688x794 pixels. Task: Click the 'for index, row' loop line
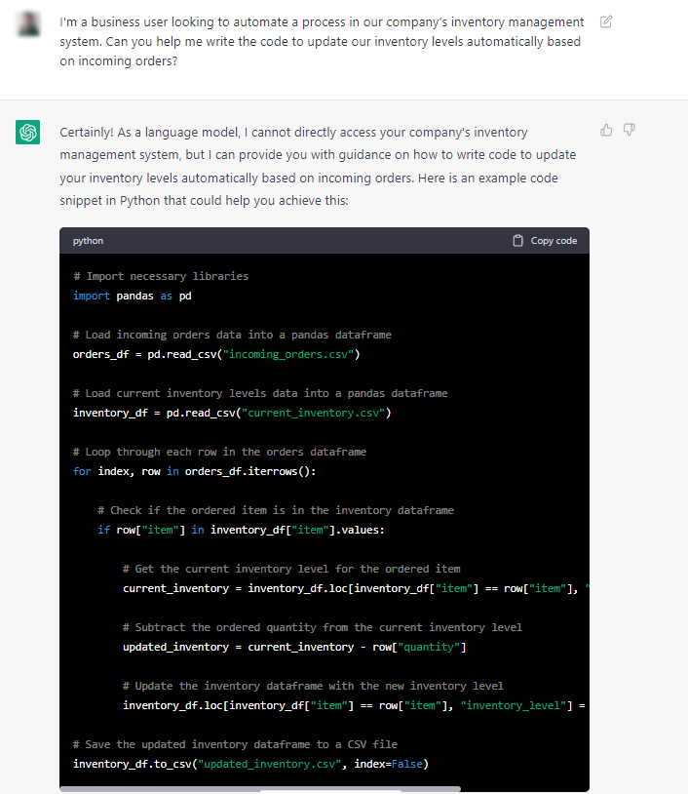coord(194,471)
